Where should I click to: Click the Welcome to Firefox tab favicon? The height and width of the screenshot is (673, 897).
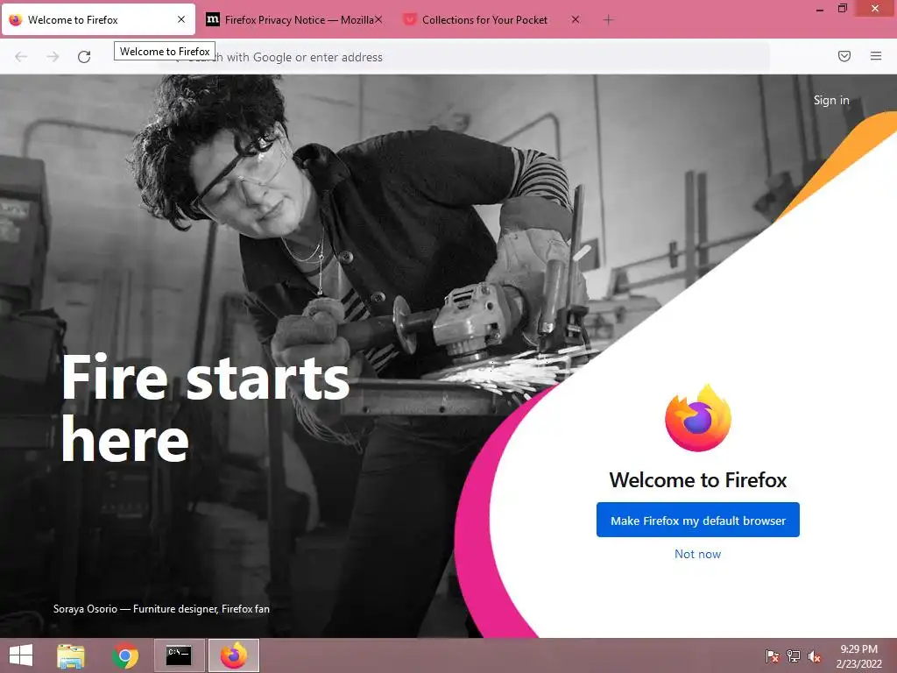click(x=16, y=20)
